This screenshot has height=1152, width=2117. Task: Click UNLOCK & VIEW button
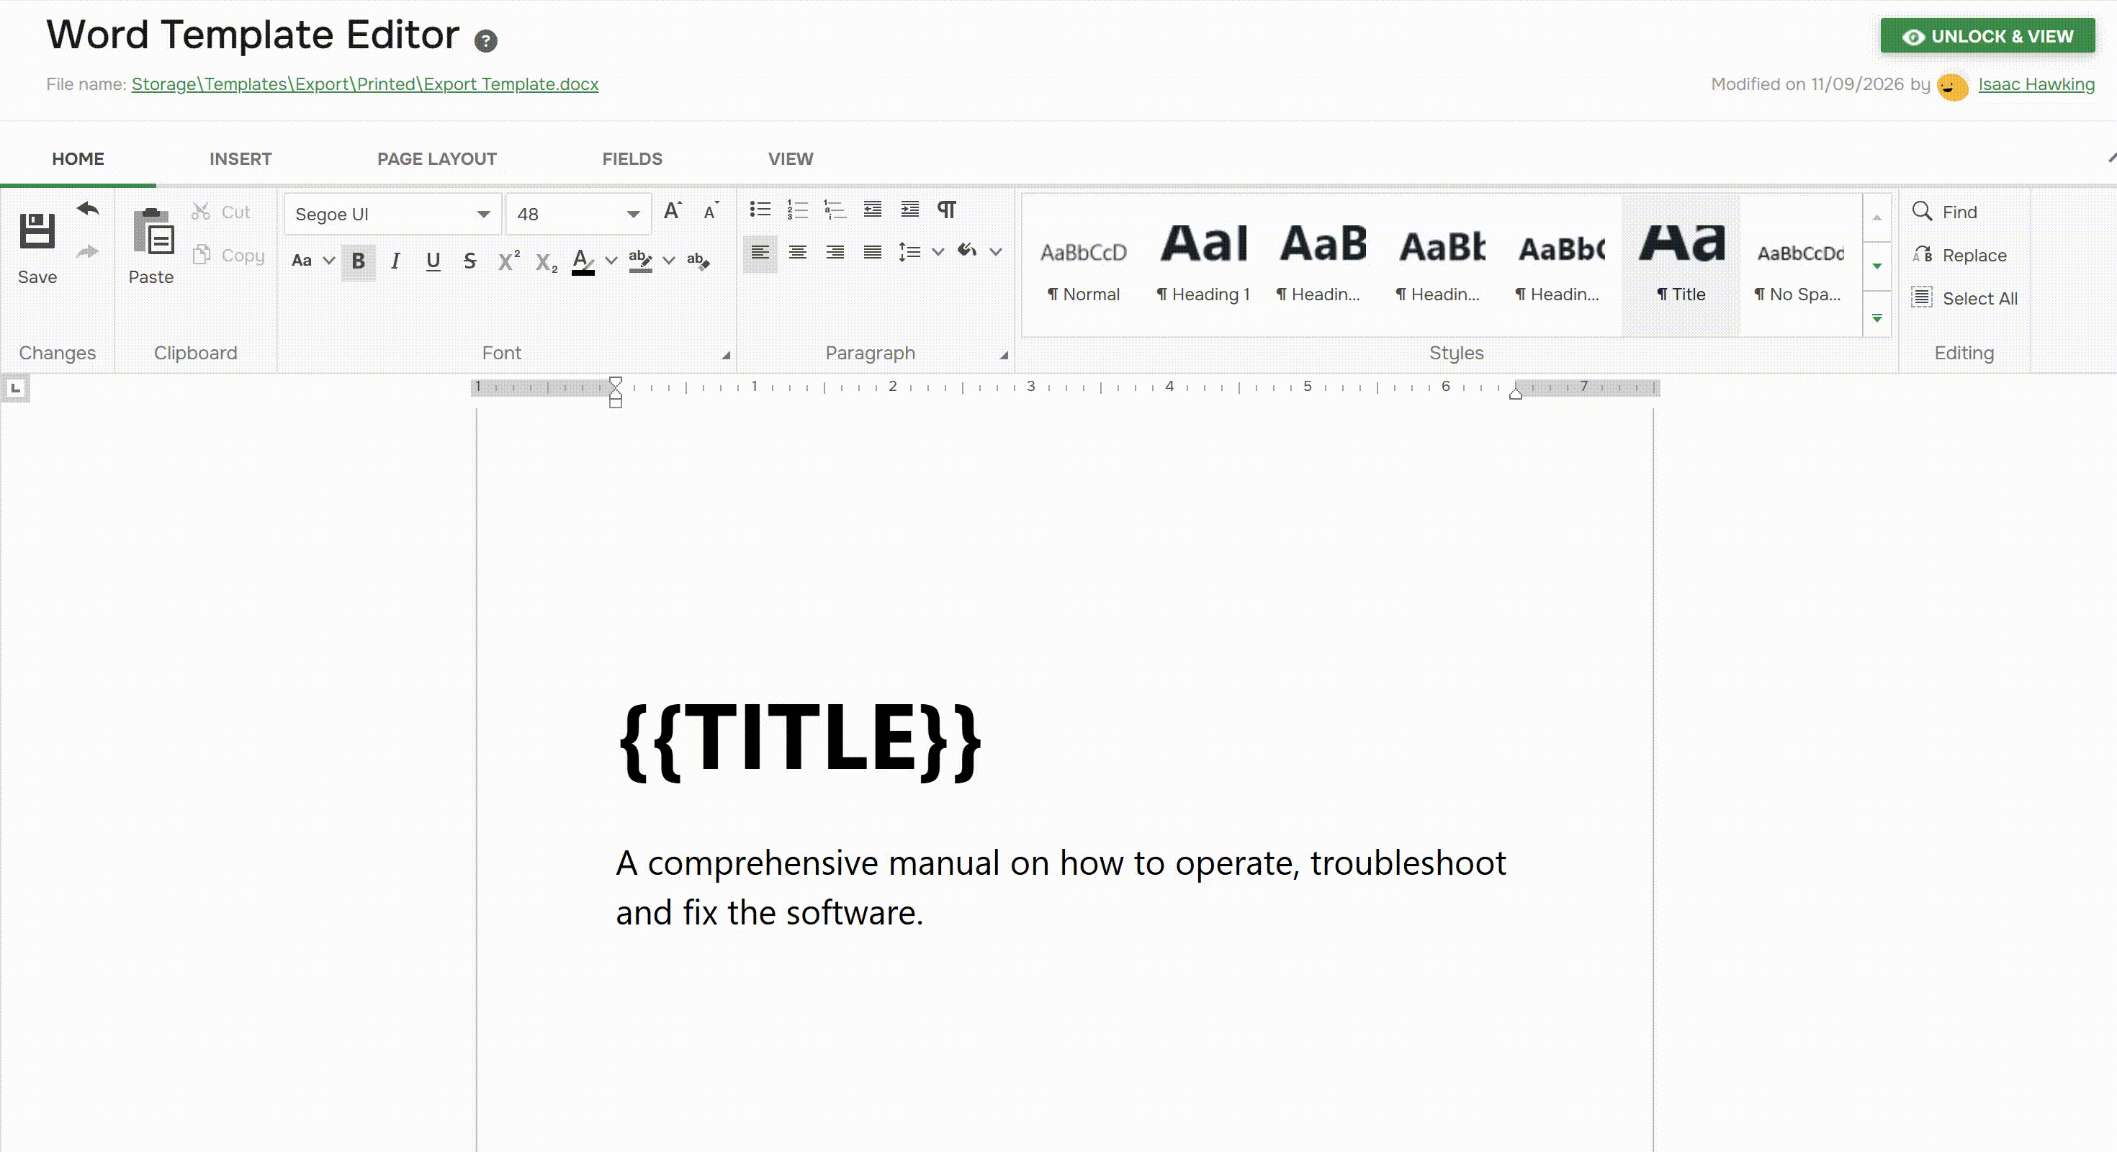[1987, 36]
